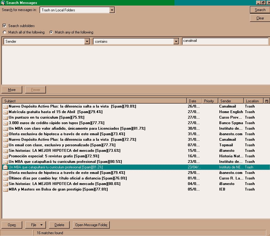
Task: Click envelope icon of Oferta exclusiva Spam 79.4%
Action: [x=6, y=173]
